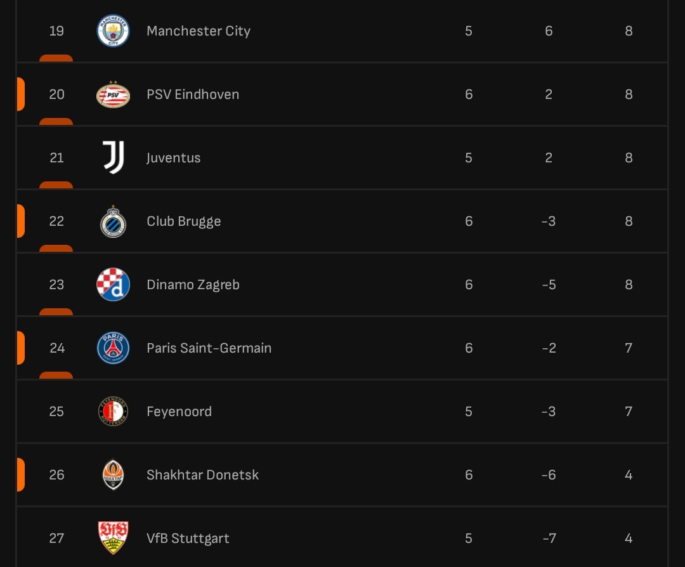The width and height of the screenshot is (685, 567).
Task: Click the Feyenoord team name
Action: click(x=179, y=412)
